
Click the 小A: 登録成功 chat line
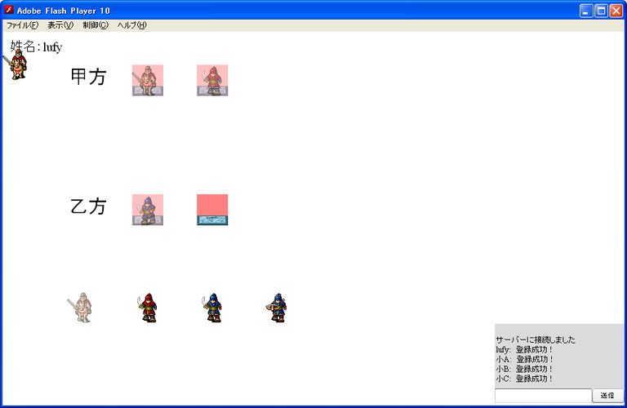[x=524, y=359]
